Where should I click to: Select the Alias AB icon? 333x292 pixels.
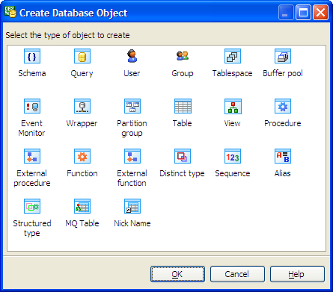pos(283,156)
